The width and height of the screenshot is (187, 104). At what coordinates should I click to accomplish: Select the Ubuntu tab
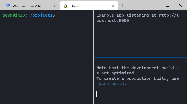pyautogui.click(x=89, y=6)
